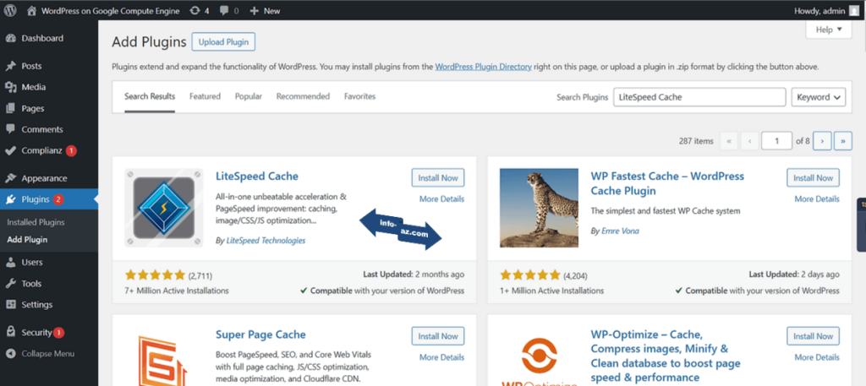Click the home icon in admin bar
866x386 pixels.
tap(31, 11)
